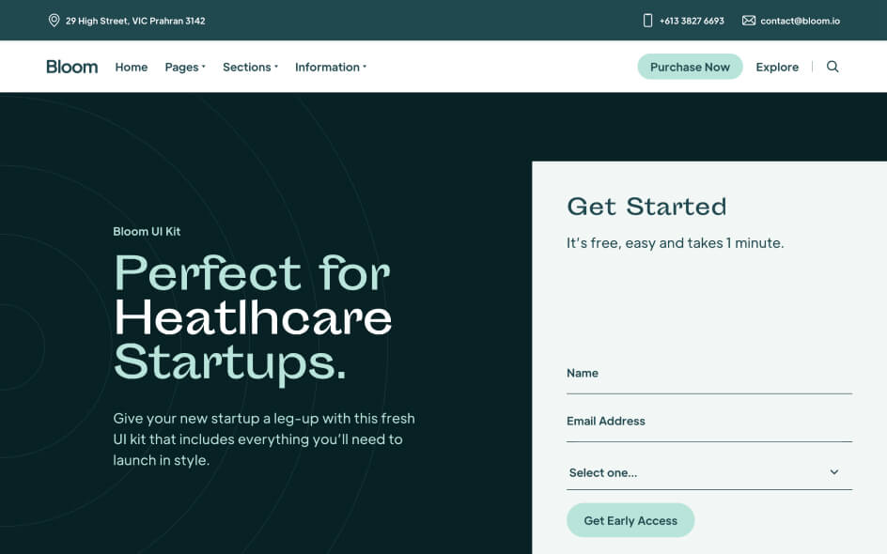The width and height of the screenshot is (887, 554).
Task: Click the envelope mail icon
Action: point(749,21)
